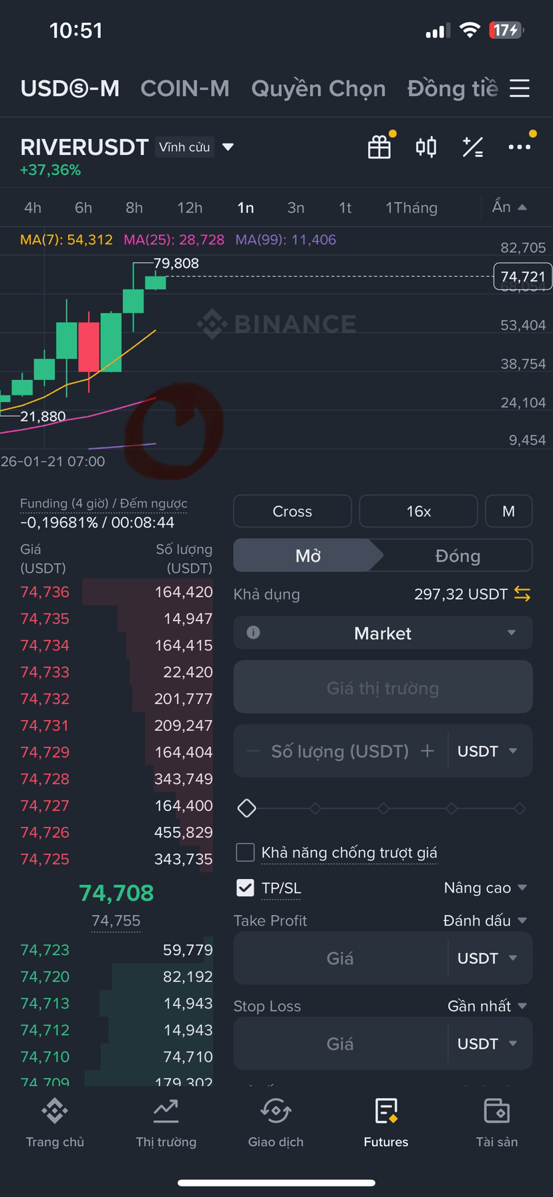This screenshot has width=553, height=1197.
Task: Open USDT unit dropdown in quantity field
Action: [x=487, y=751]
